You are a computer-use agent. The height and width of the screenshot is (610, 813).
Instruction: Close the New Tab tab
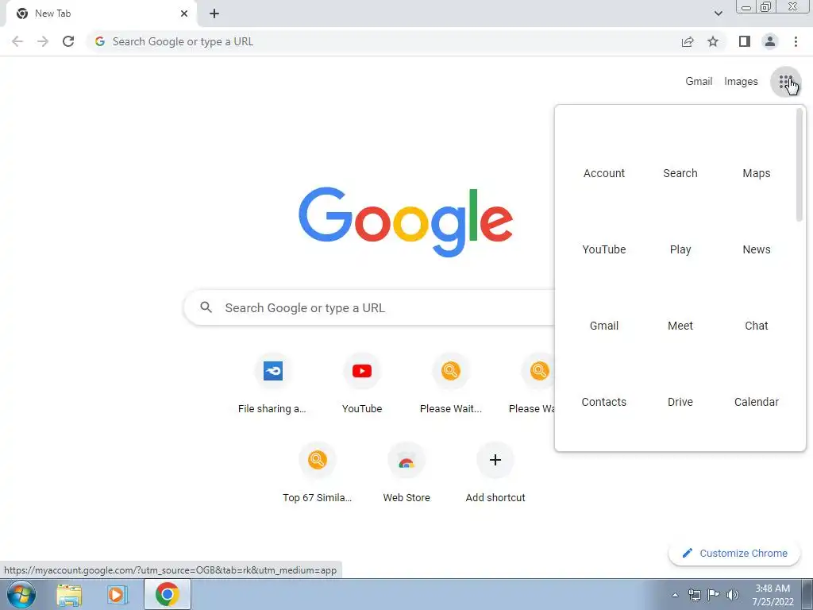point(184,14)
